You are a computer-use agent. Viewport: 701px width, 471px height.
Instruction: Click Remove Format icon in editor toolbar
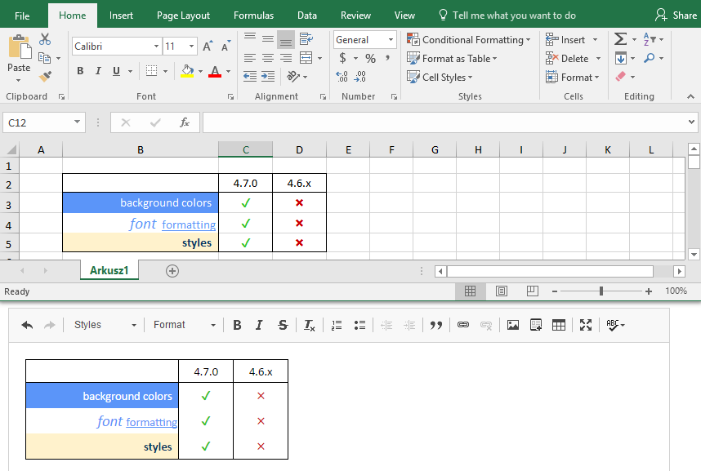coord(310,326)
